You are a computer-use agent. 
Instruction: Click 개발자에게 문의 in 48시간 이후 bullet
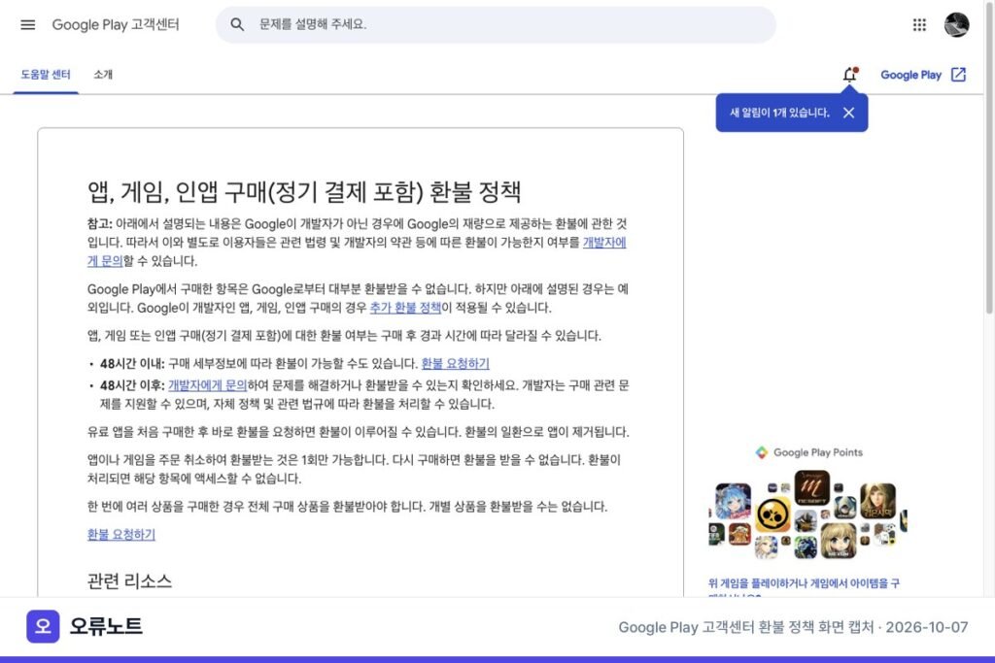tap(207, 384)
